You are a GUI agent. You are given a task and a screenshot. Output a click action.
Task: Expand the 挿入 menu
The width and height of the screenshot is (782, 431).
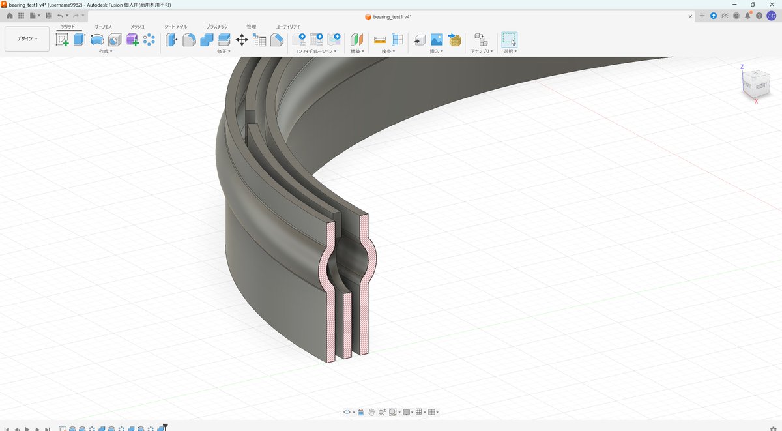(437, 51)
